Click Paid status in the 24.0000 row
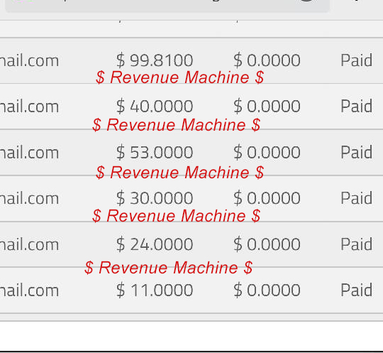The width and height of the screenshot is (383, 353). [x=357, y=244]
